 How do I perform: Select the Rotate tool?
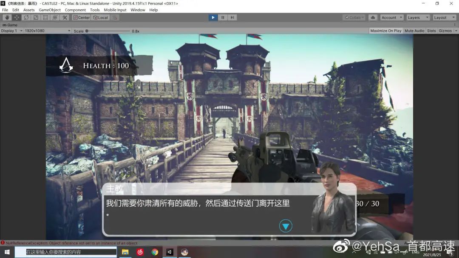(x=26, y=17)
